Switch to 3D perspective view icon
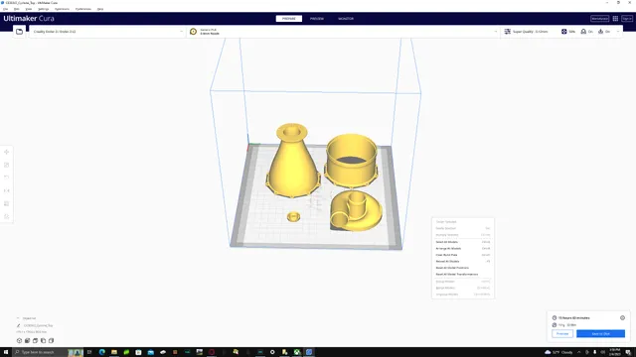 [19, 341]
